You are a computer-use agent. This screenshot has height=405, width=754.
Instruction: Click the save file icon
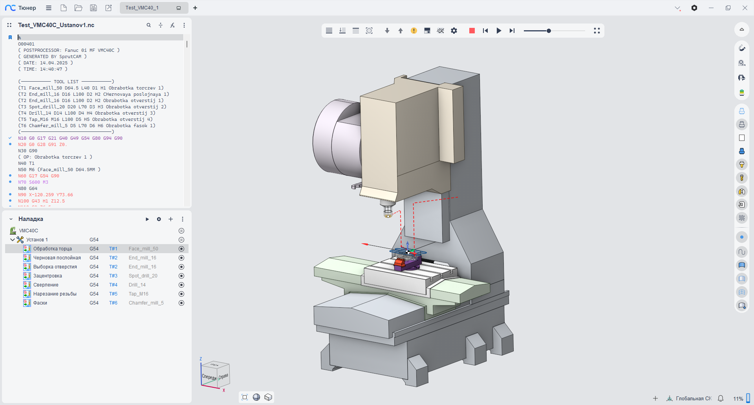[x=93, y=8]
